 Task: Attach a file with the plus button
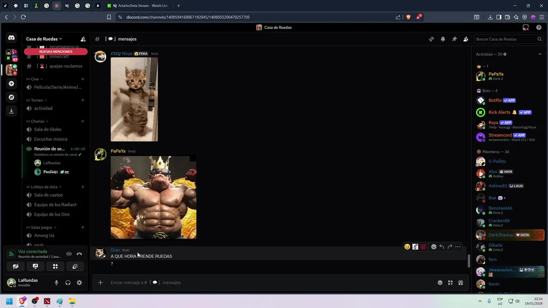pyautogui.click(x=100, y=282)
